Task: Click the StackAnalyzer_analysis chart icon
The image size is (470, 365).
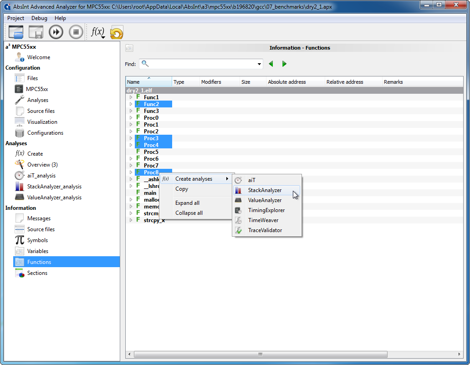Action: (x=20, y=186)
